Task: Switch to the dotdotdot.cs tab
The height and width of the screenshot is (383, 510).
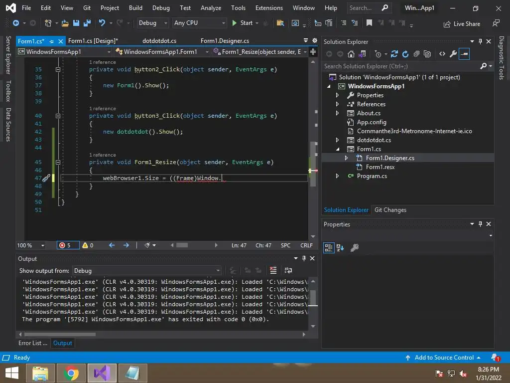Action: click(159, 41)
